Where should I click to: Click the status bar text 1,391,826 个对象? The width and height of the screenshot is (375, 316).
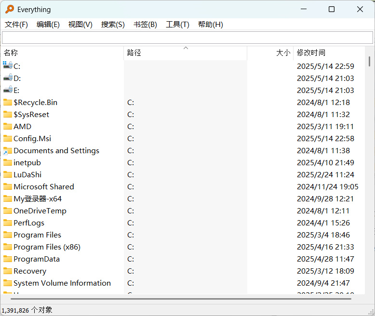(27, 310)
